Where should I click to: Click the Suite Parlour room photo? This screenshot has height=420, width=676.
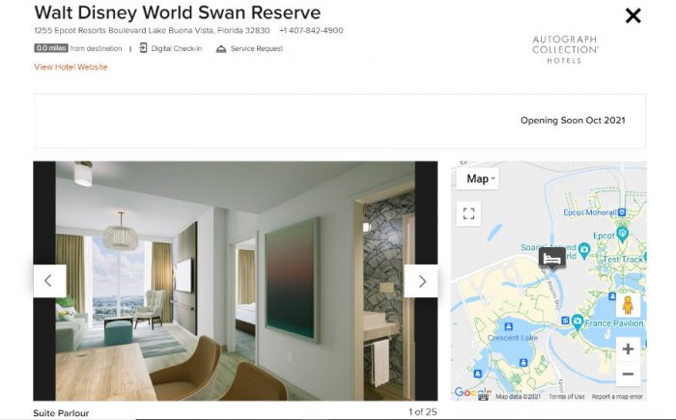pyautogui.click(x=236, y=281)
